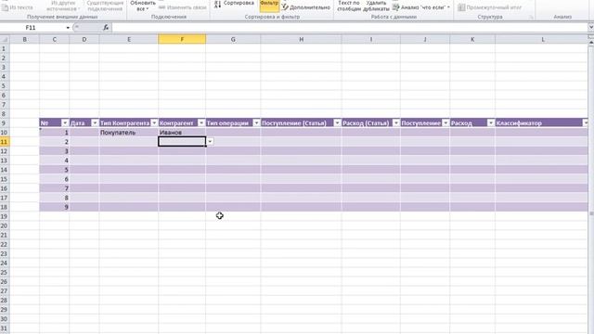The image size is (594, 334).
Task: Select row 9 header
Action: coord(4,123)
